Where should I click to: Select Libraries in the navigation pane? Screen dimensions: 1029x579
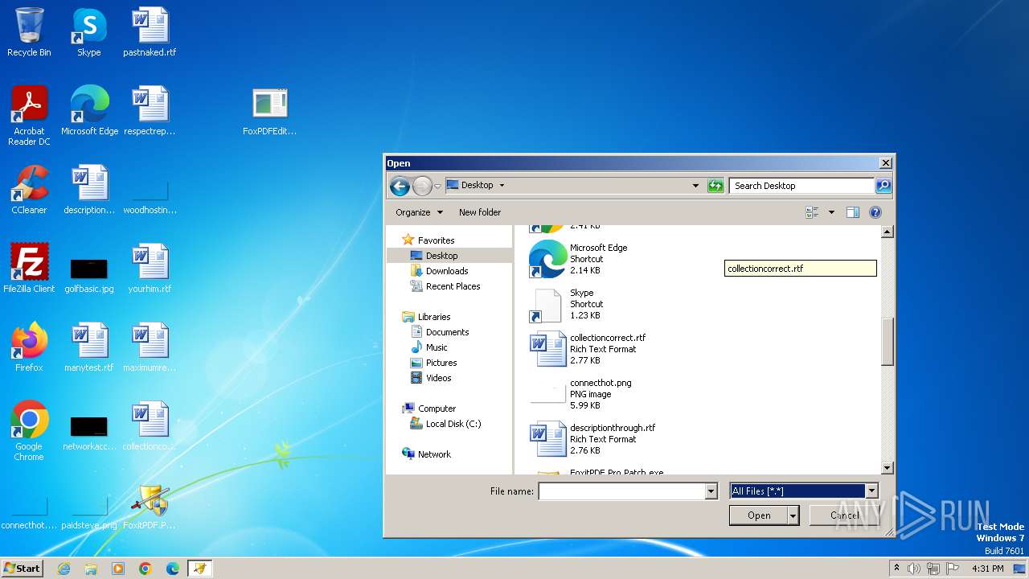tap(426, 317)
